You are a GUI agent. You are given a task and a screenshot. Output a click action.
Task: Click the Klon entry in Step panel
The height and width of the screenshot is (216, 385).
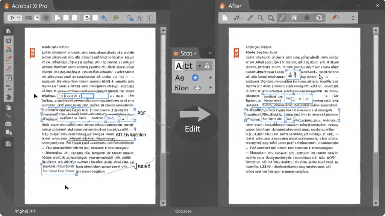pos(182,88)
